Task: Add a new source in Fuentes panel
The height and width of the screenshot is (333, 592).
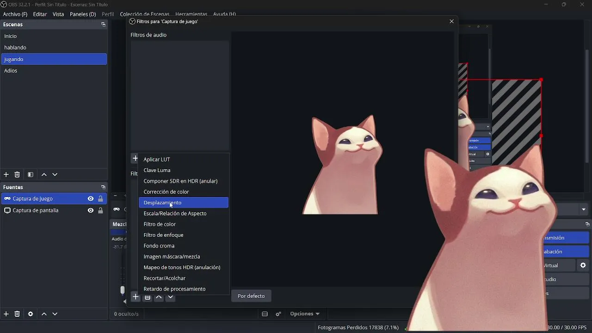Action: point(6,314)
